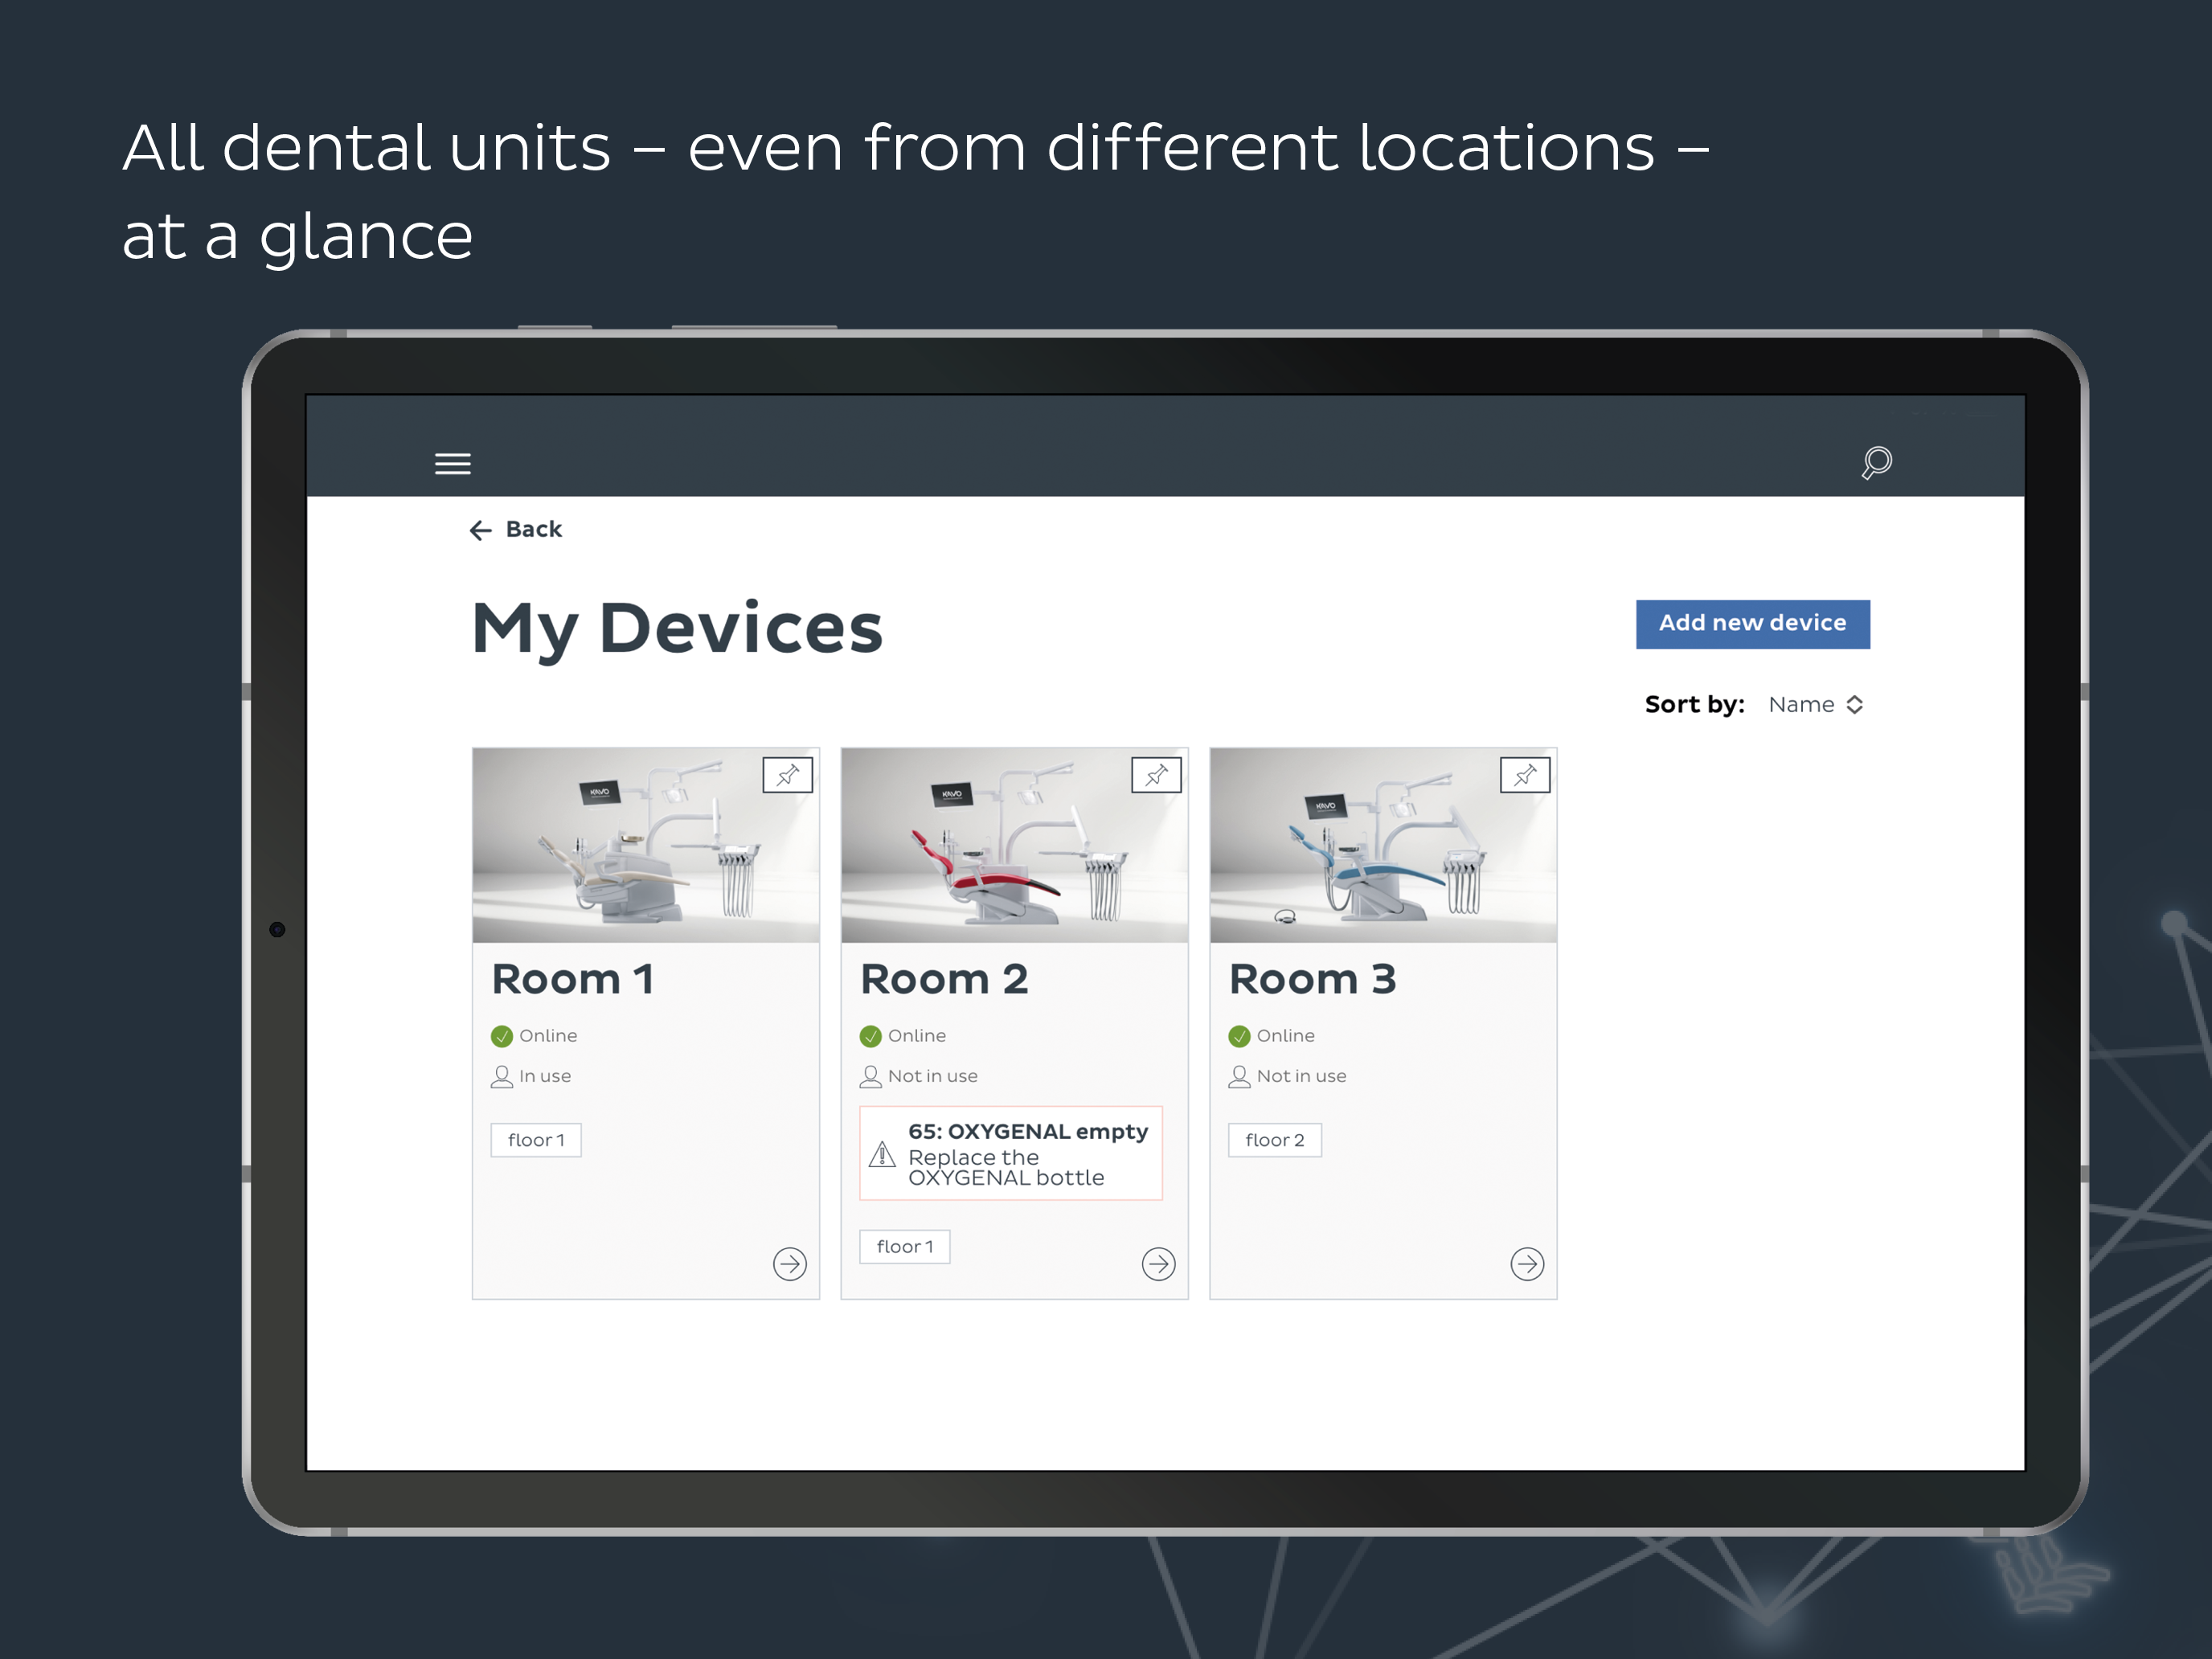Image resolution: width=2212 pixels, height=1659 pixels.
Task: Click the Room 2 dental unit image
Action: pos(1014,845)
